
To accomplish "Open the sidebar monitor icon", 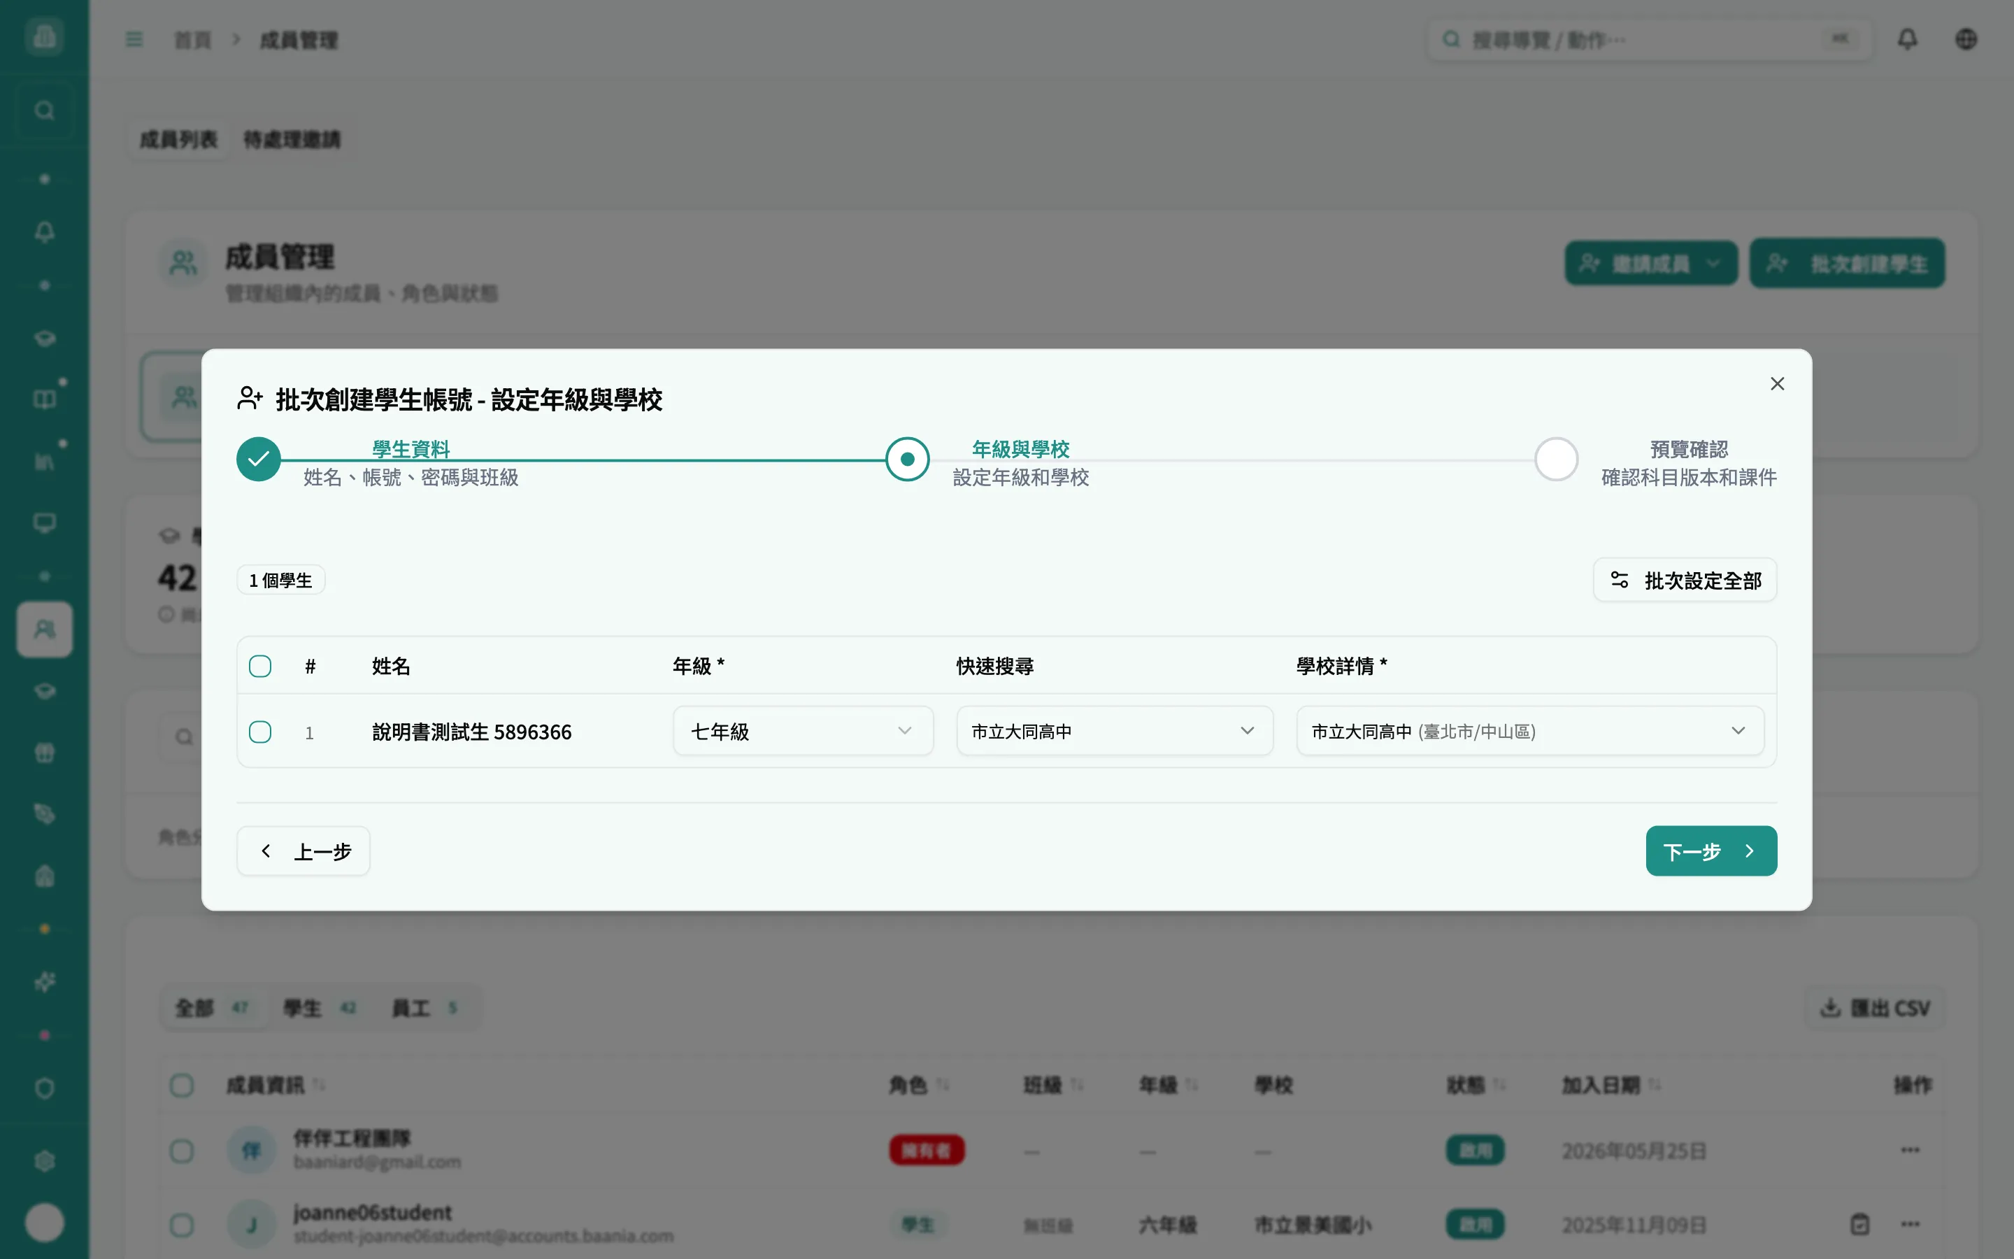I will click(44, 523).
